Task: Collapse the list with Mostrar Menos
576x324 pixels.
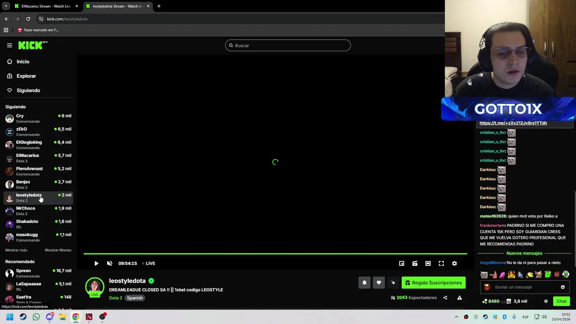Action: 58,250
